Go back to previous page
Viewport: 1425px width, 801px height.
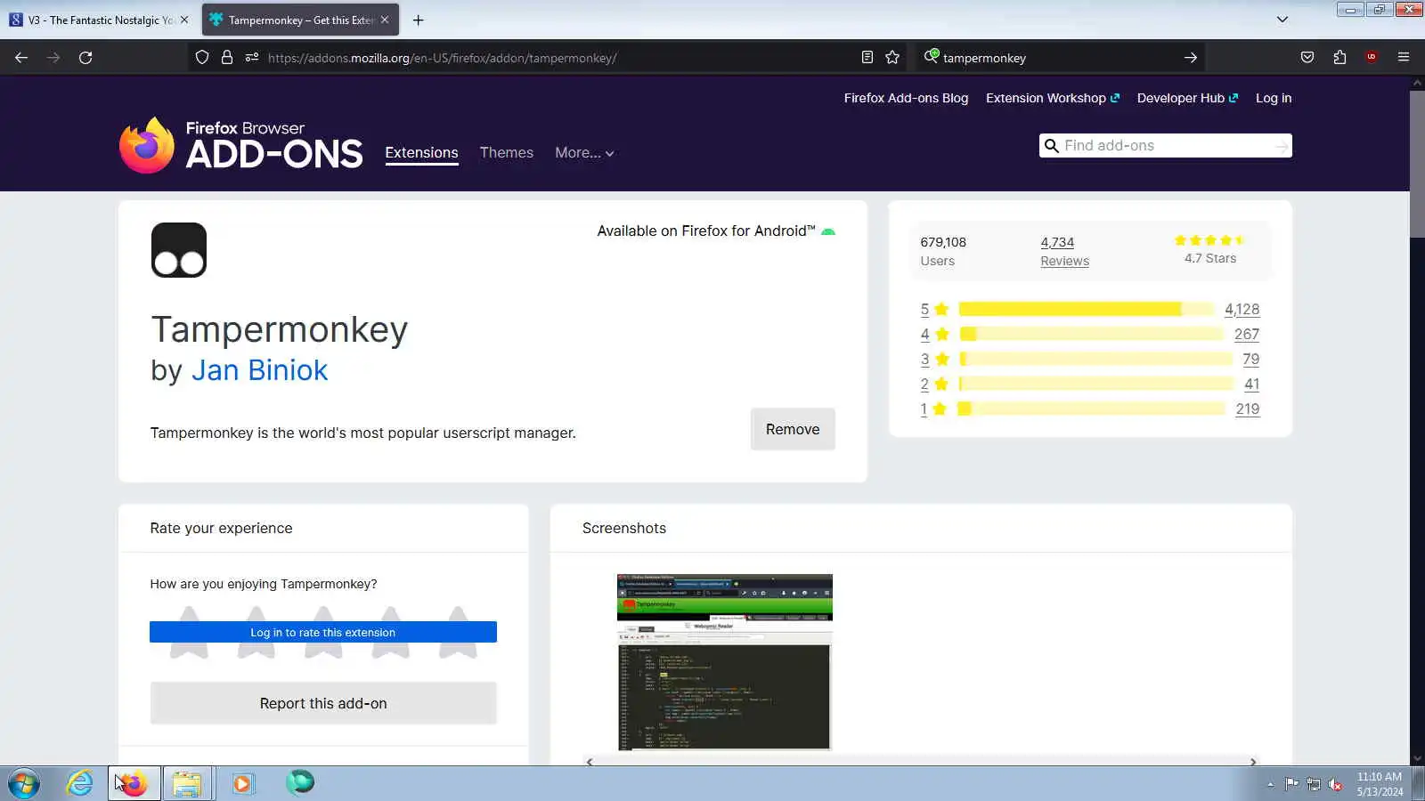pyautogui.click(x=21, y=58)
